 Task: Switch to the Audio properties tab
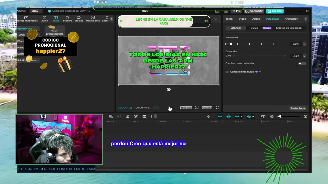click(x=256, y=19)
